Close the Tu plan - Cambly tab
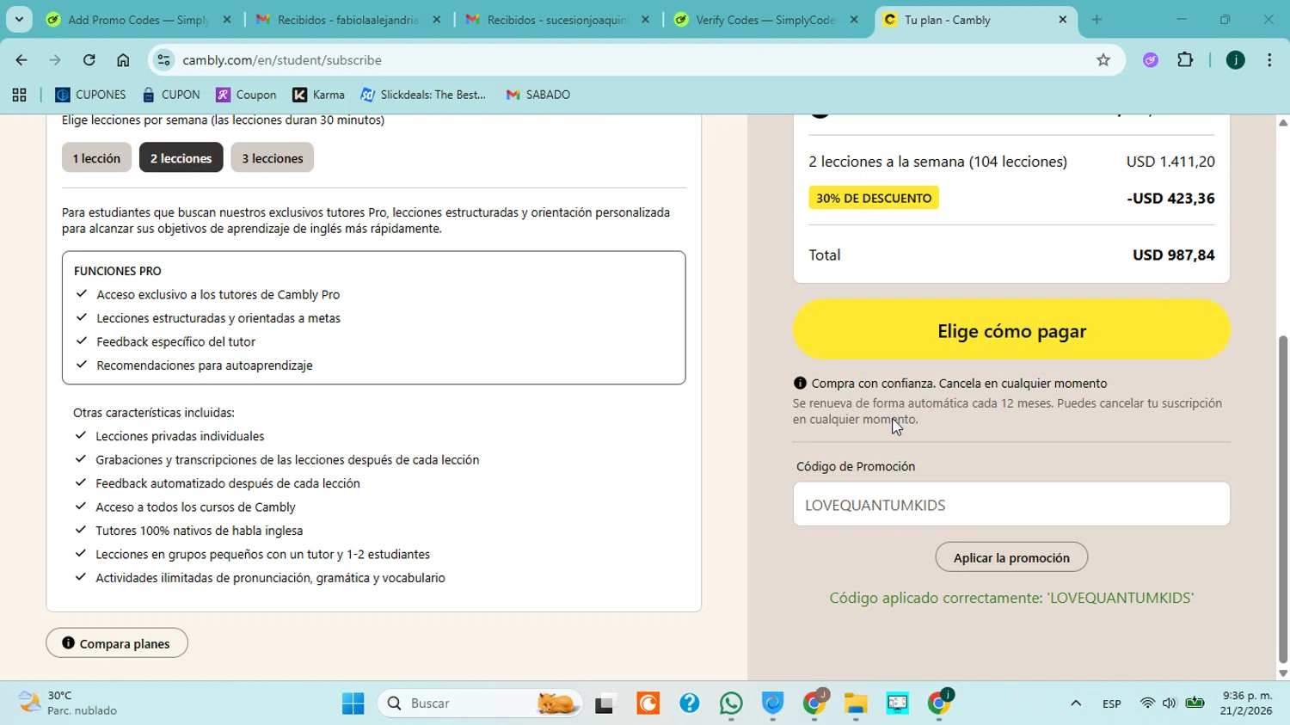This screenshot has height=725, width=1290. (x=1063, y=19)
